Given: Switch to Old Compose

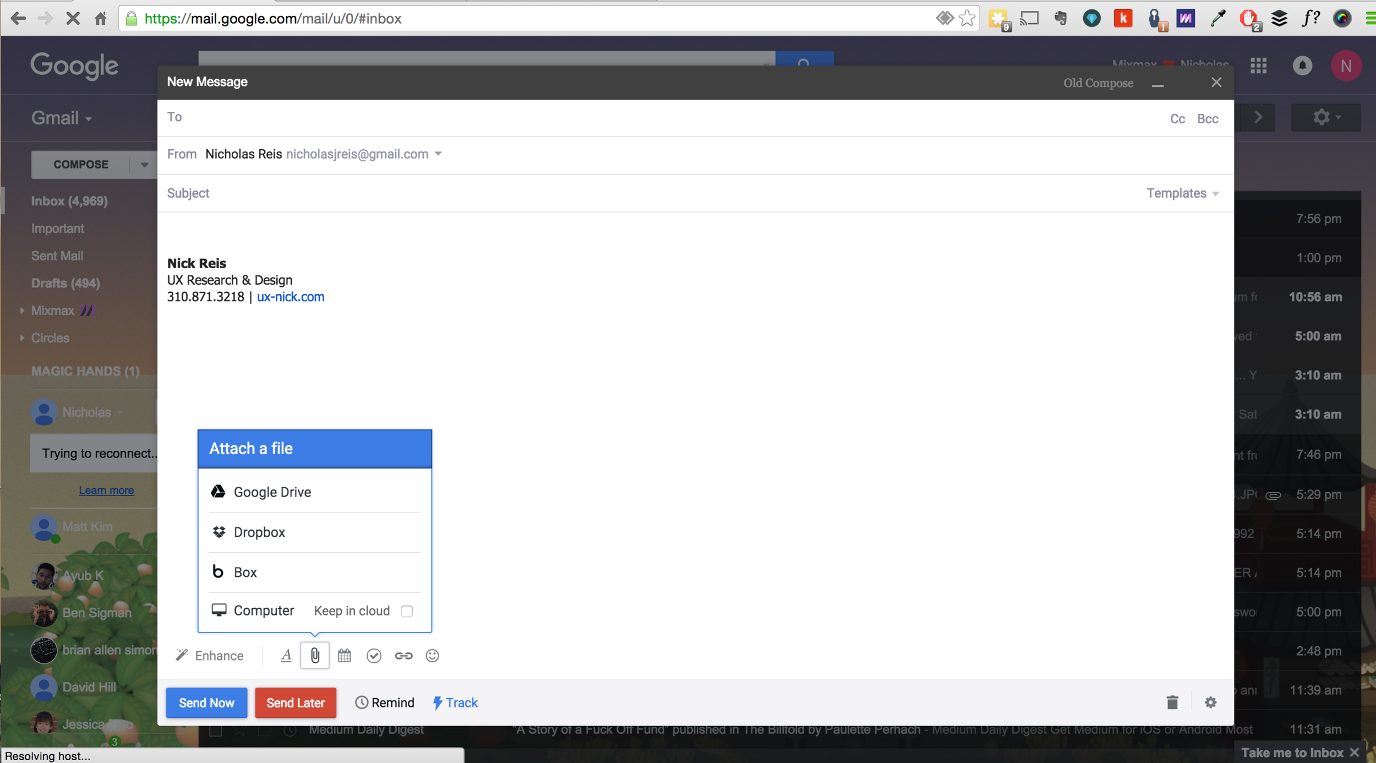Looking at the screenshot, I should 1098,83.
